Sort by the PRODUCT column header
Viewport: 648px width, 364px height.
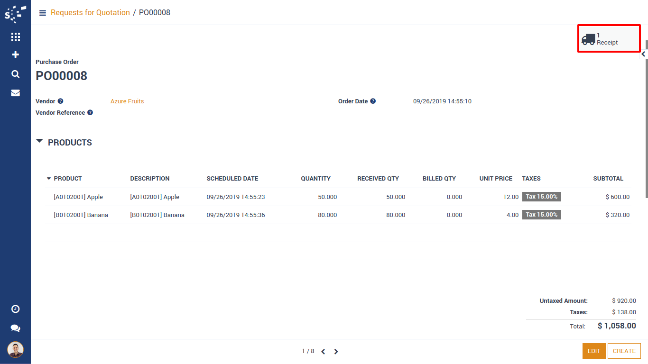[67, 179]
